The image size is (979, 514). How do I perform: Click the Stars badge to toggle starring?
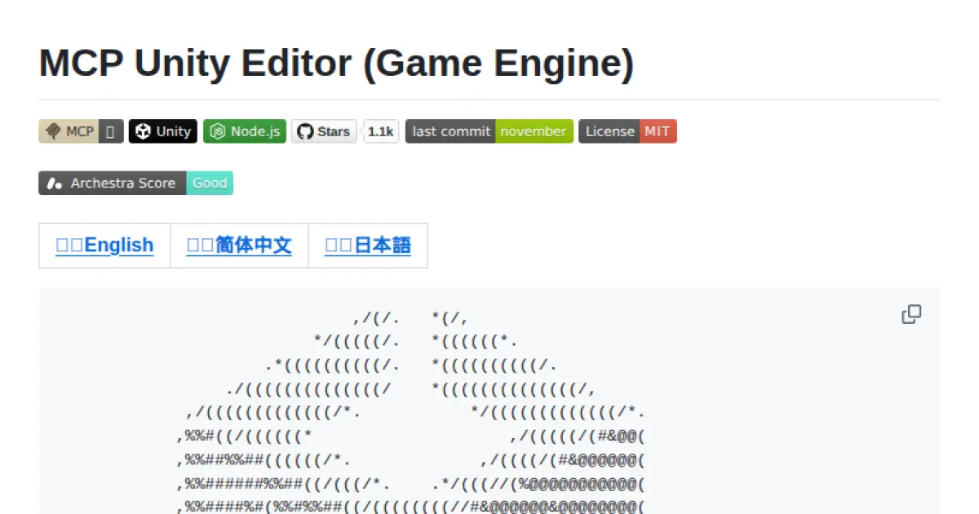[324, 131]
